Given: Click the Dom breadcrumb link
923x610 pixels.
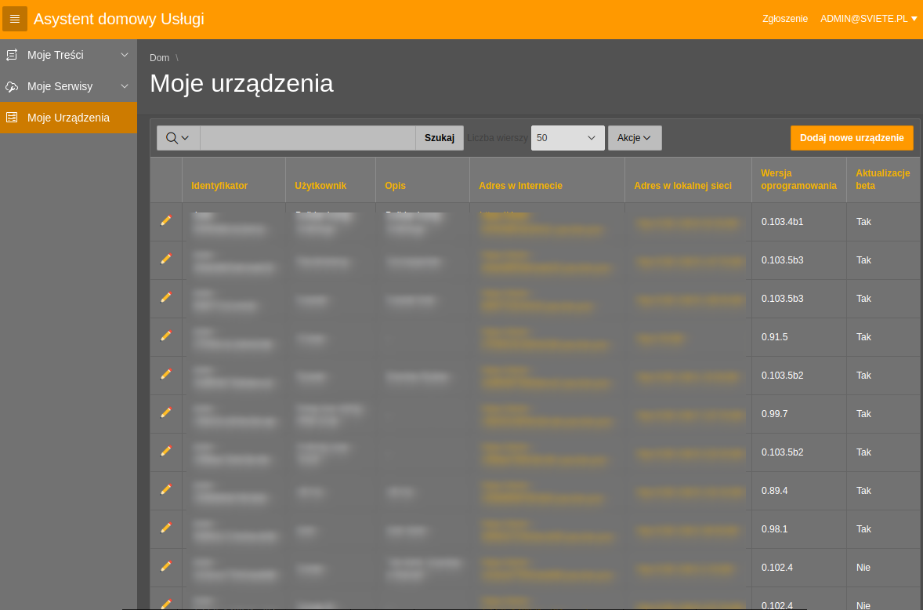Looking at the screenshot, I should 159,58.
